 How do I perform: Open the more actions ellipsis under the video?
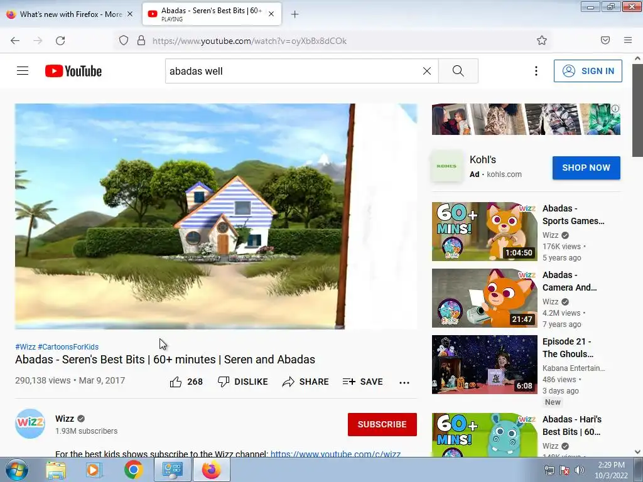[404, 382]
